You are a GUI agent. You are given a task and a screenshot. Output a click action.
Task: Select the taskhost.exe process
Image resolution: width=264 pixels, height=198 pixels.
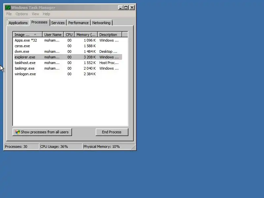[x=68, y=63]
